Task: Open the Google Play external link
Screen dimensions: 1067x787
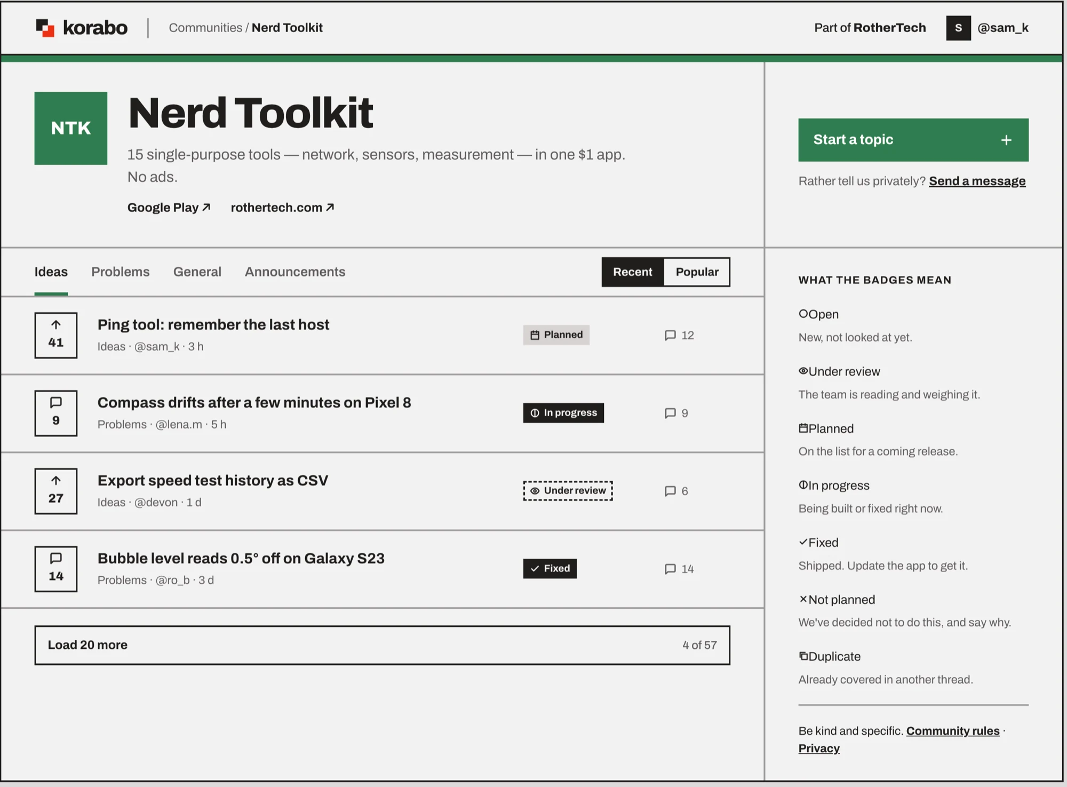Action: coord(169,208)
